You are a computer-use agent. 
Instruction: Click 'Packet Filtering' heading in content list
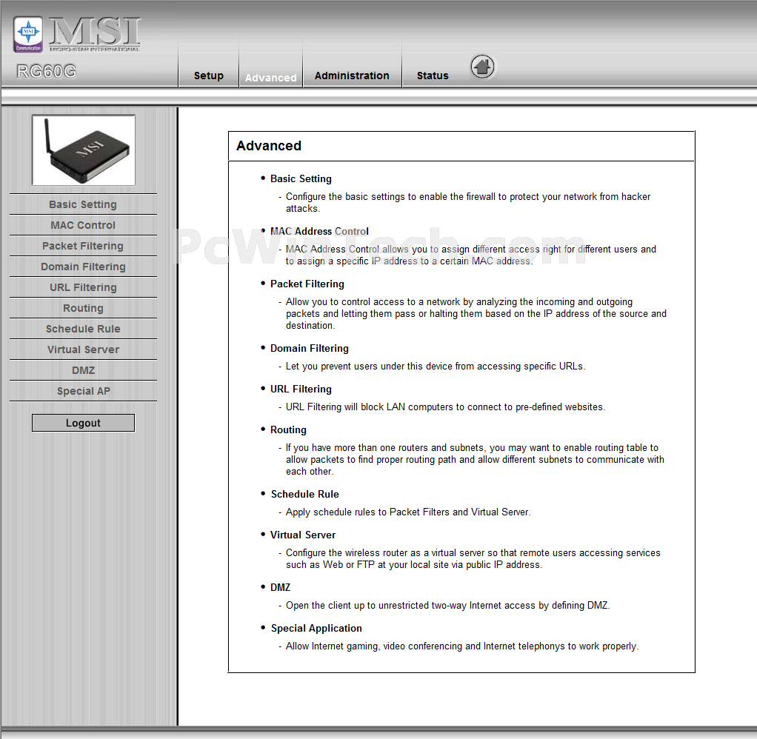coord(307,284)
